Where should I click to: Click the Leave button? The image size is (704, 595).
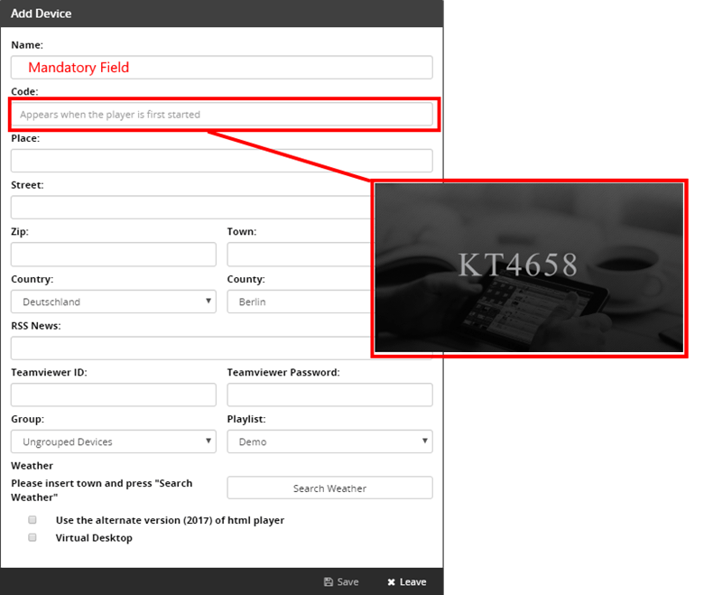[407, 582]
